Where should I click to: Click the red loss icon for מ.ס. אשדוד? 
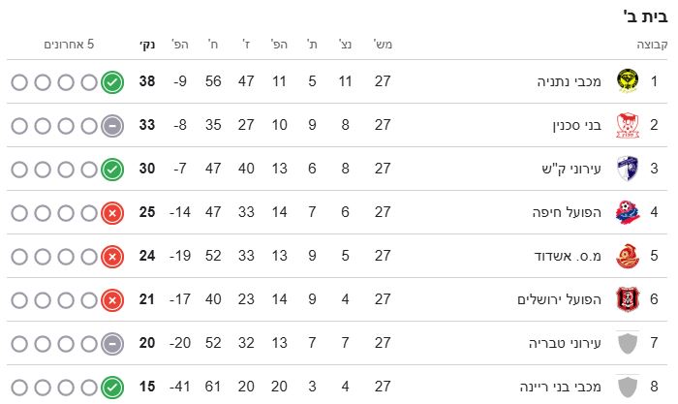[112, 257]
